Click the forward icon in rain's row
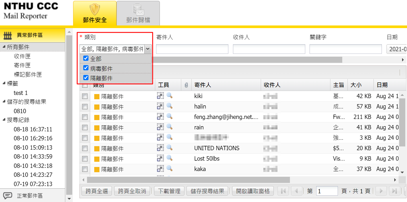 pos(160,127)
